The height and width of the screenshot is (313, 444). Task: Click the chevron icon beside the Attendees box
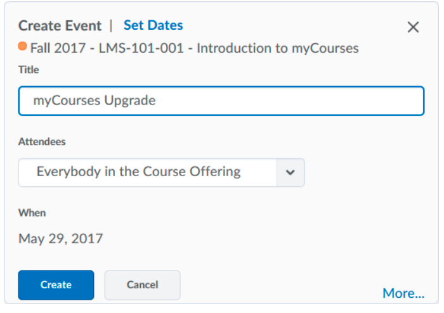tap(291, 172)
